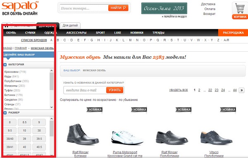Collapse the Размер filter section
This screenshot has height=158, width=248.
click(5, 113)
